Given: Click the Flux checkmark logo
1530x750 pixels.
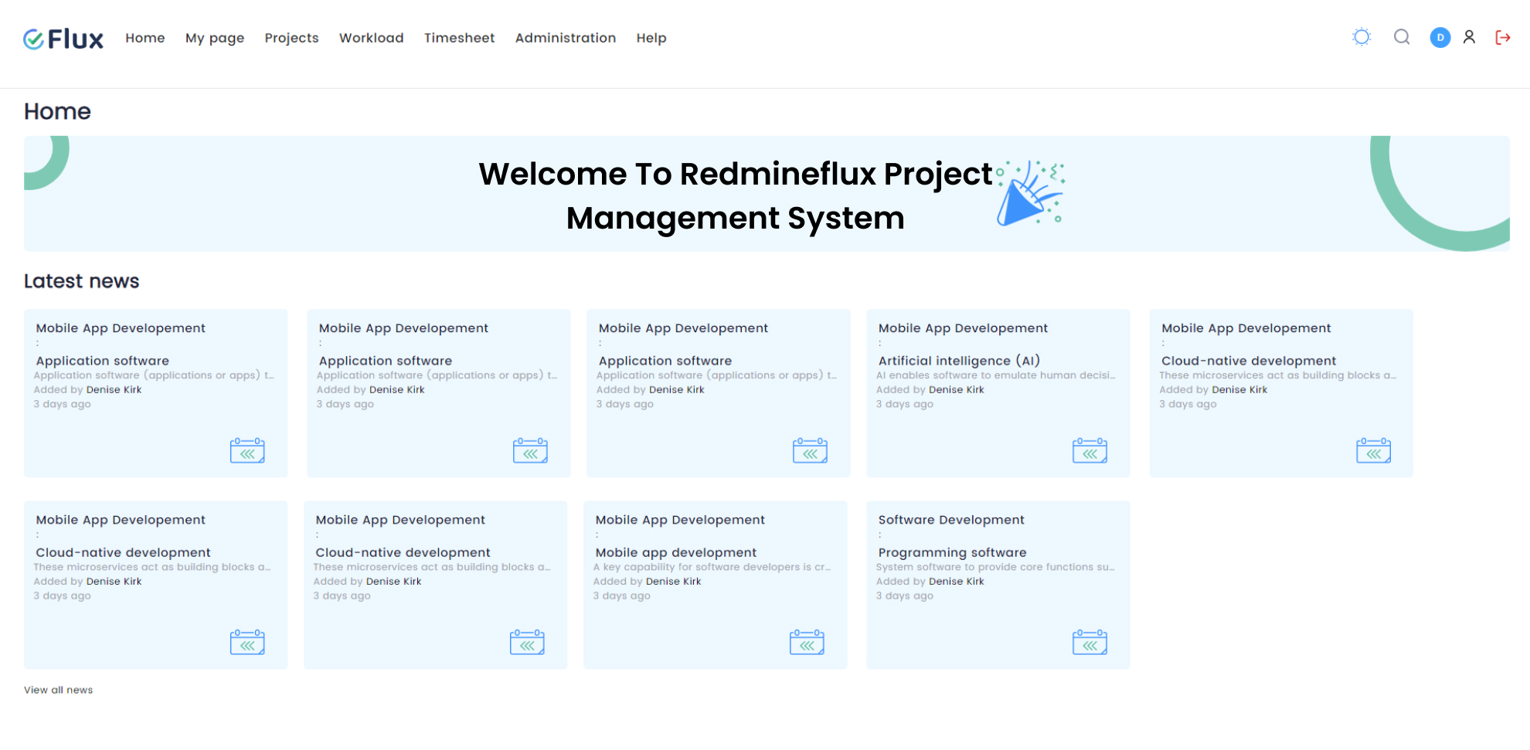Looking at the screenshot, I should [x=34, y=37].
